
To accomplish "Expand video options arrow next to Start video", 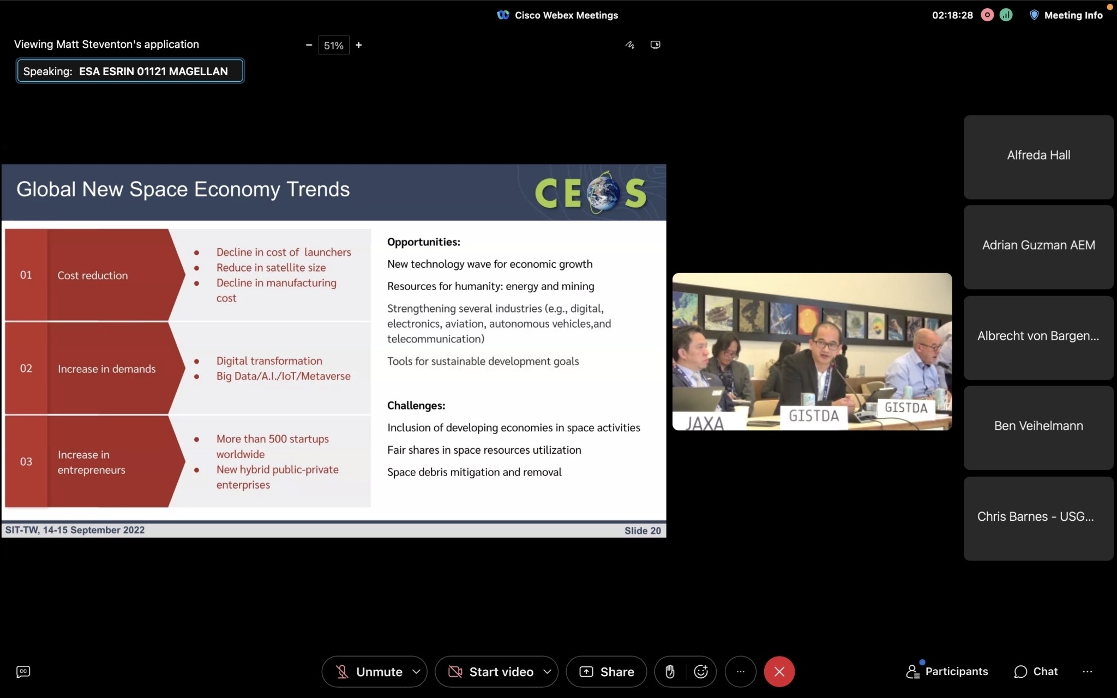I will click(x=547, y=672).
